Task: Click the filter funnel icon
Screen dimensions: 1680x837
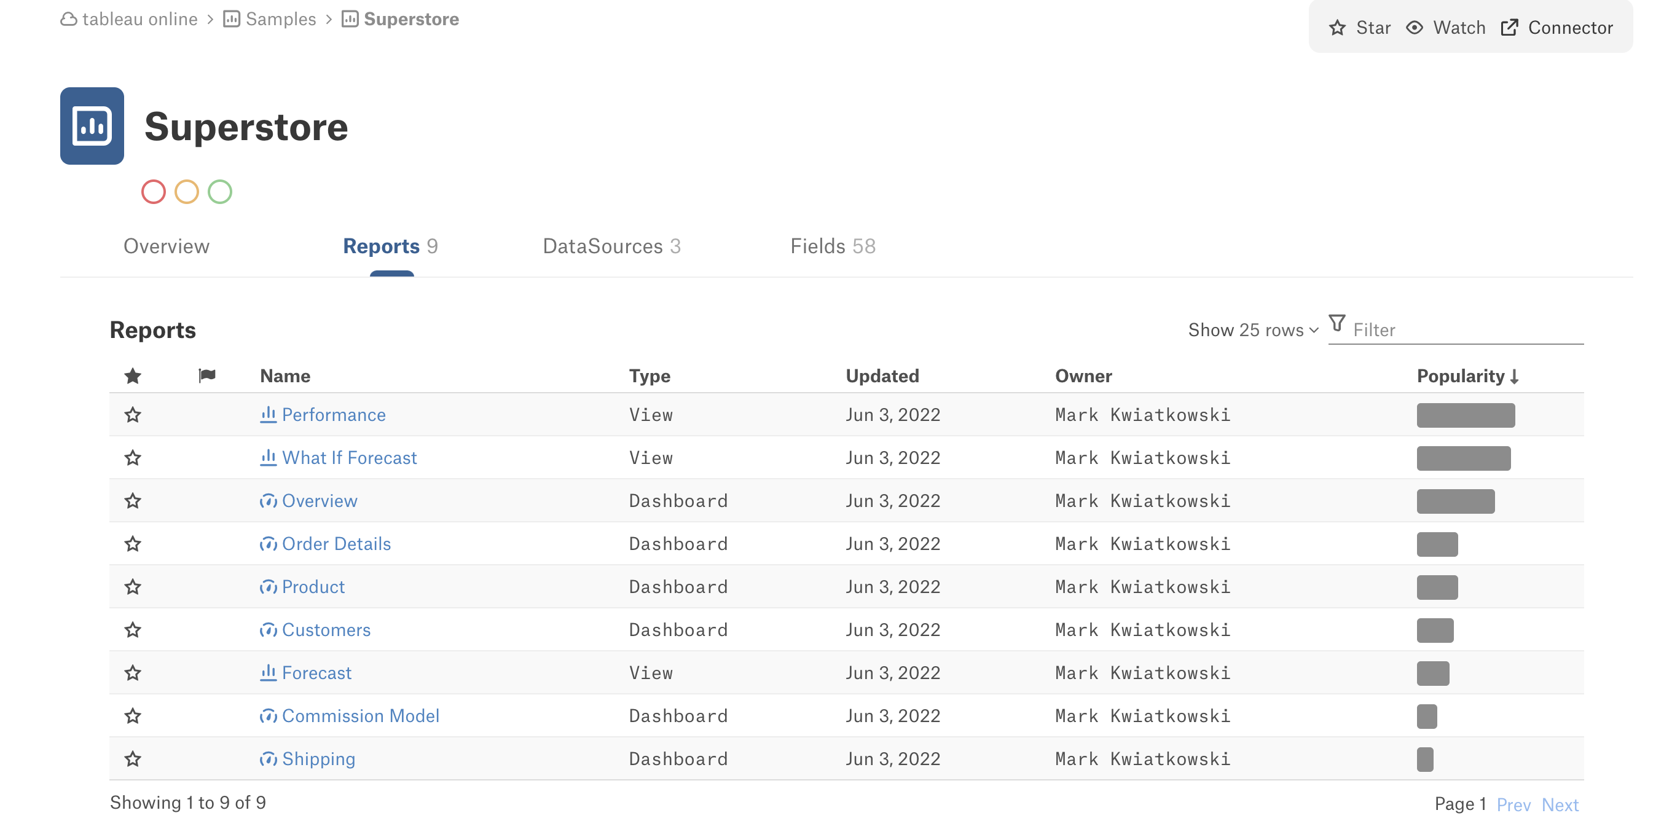Action: [1337, 323]
